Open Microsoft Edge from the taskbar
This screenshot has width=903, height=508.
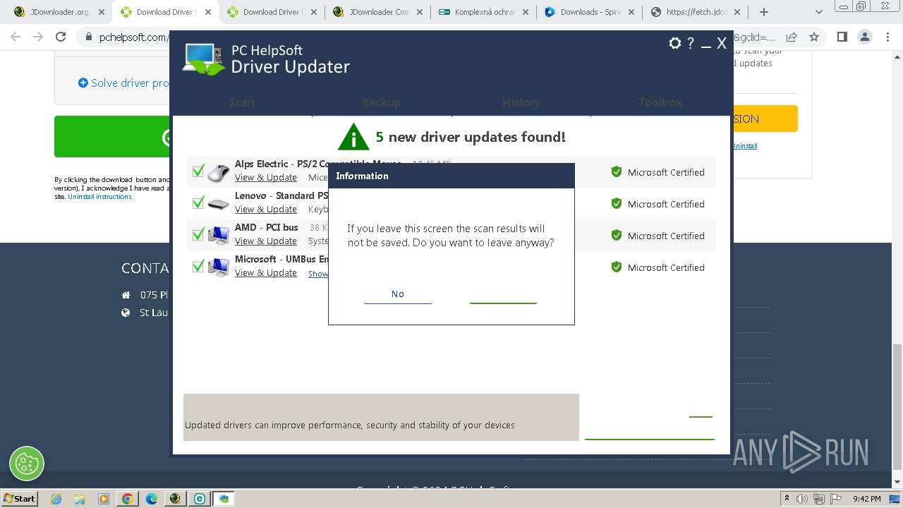coord(151,499)
